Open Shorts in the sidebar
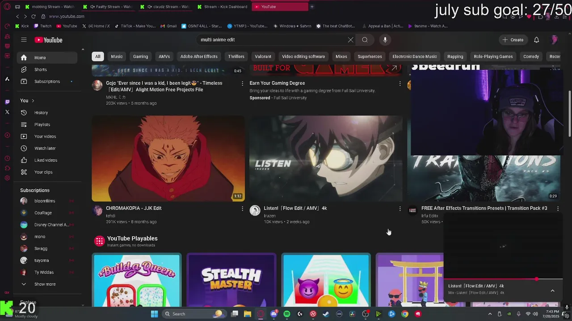Image resolution: width=572 pixels, height=321 pixels. tap(47, 70)
